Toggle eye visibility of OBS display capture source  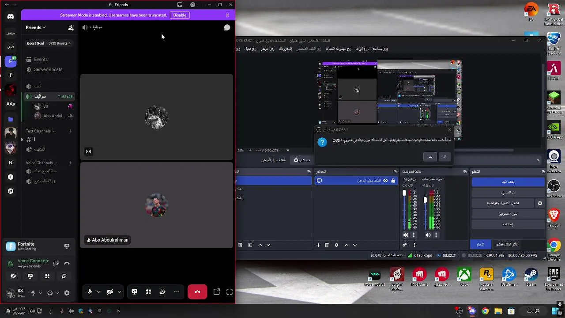(385, 181)
